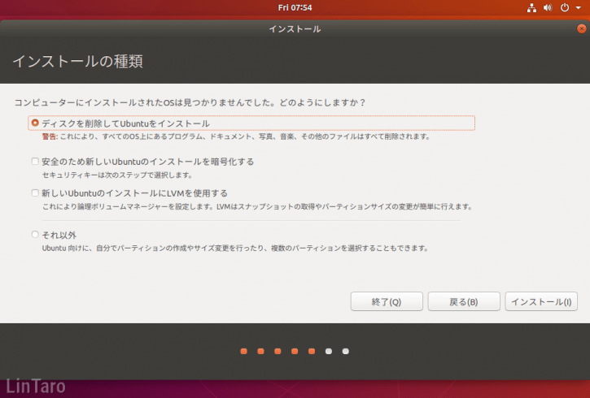This screenshot has height=398, width=590.
Task: Click the インストール window title bar
Action: [295, 28]
